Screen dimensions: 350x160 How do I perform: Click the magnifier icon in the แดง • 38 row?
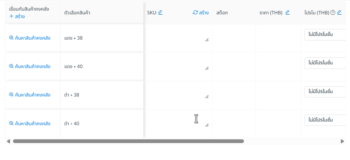[12, 38]
